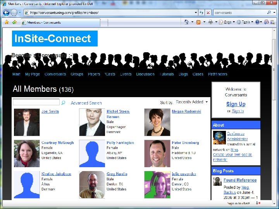This screenshot has height=209, width=279.
Task: Open the Advanced Search link
Action: coord(86,103)
